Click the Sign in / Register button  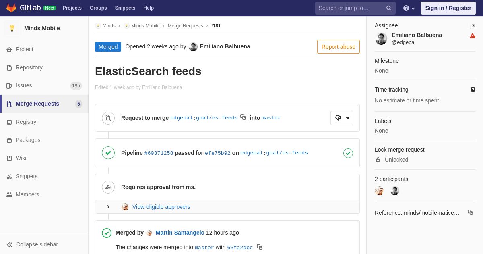point(448,8)
